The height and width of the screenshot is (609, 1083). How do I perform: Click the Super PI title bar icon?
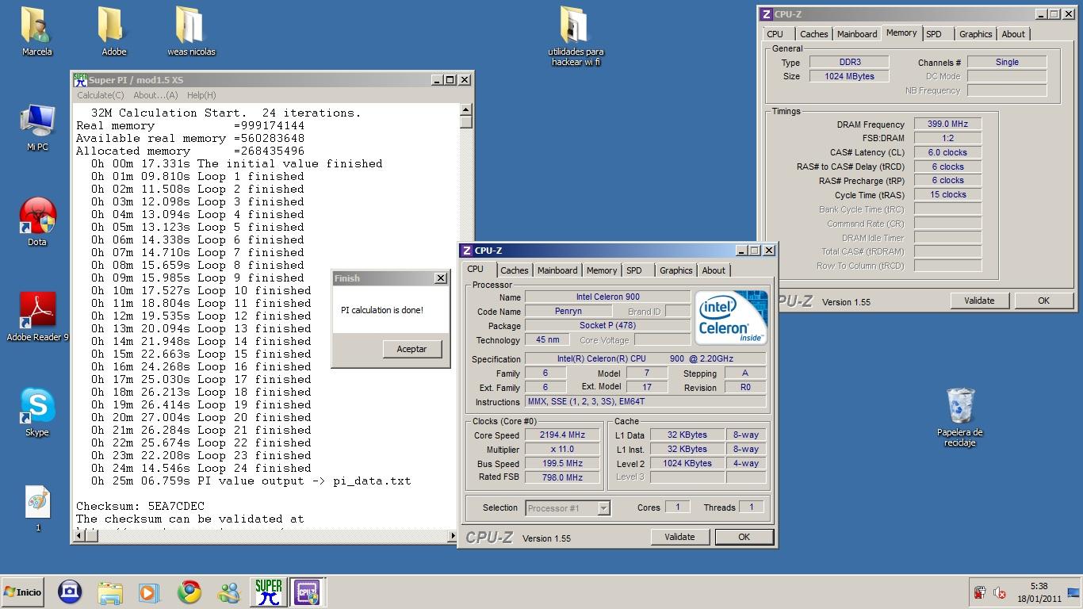coord(80,79)
